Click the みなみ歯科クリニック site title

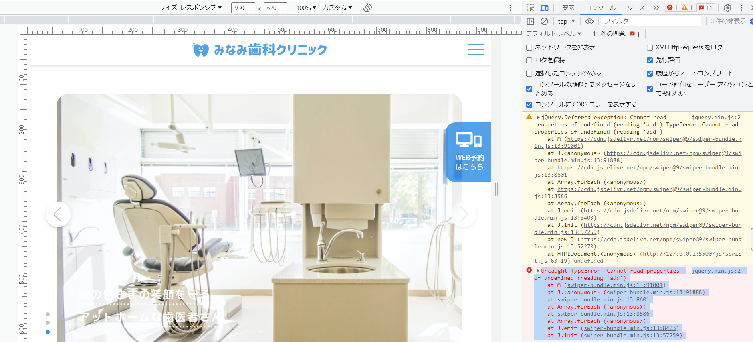(270, 50)
